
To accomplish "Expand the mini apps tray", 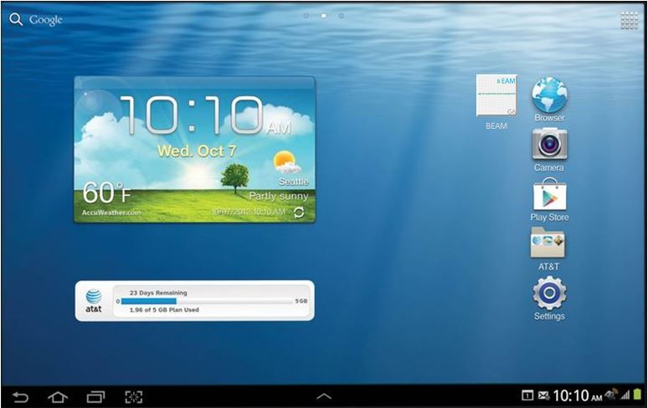I will click(324, 396).
